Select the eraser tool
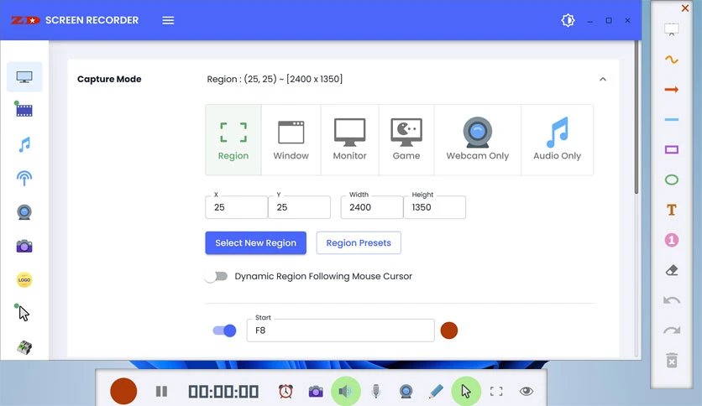Viewport: 702px width, 406px height. (x=671, y=270)
